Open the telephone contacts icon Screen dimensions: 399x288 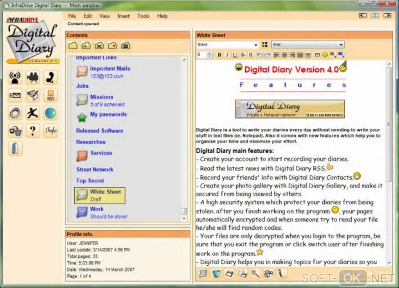tap(50, 77)
